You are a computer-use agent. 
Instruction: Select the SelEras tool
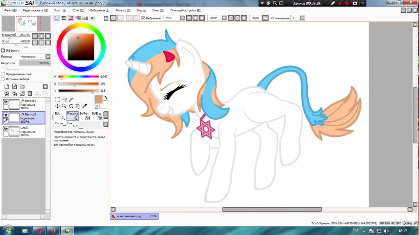[97, 116]
